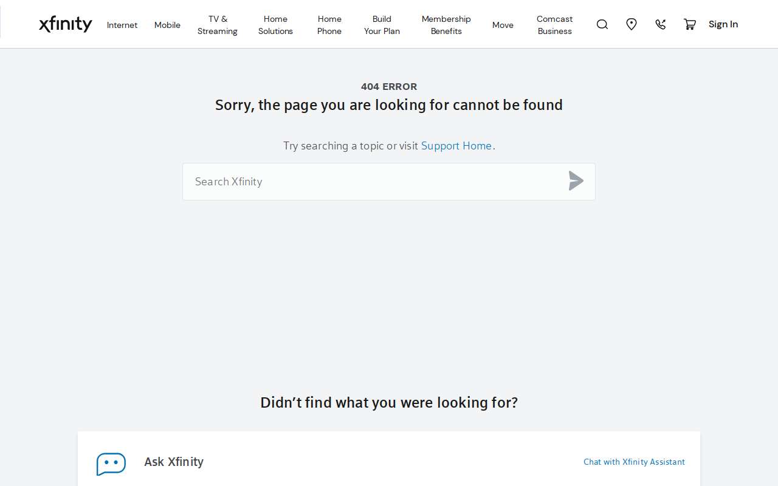Click the Ask Xfinity heading
Screen dimensions: 778x486
(x=174, y=462)
